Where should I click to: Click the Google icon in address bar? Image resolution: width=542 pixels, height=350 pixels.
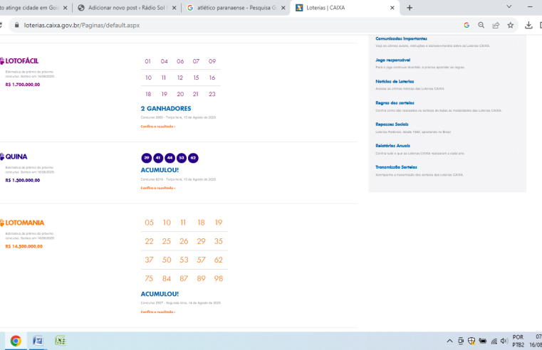(467, 25)
